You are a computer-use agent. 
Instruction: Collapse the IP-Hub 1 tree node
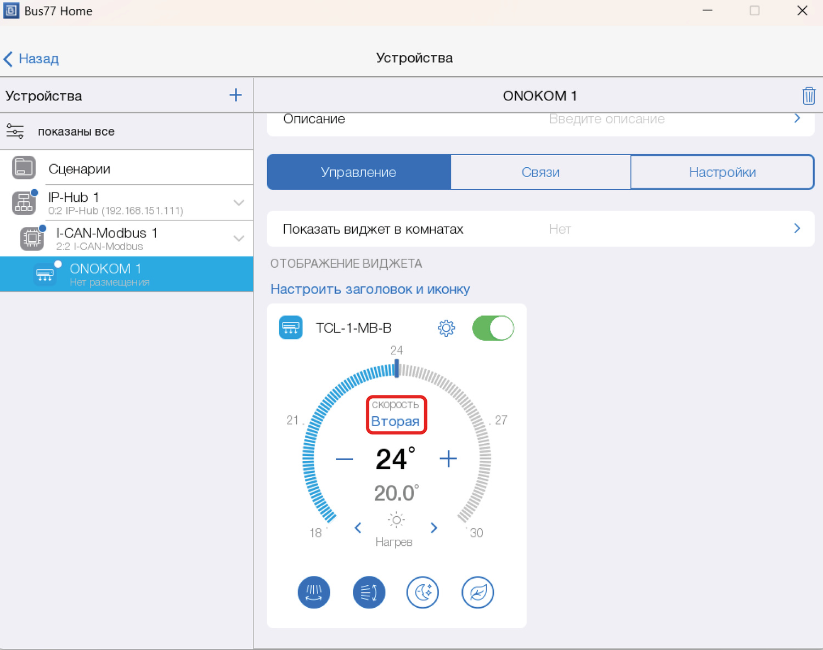point(239,203)
